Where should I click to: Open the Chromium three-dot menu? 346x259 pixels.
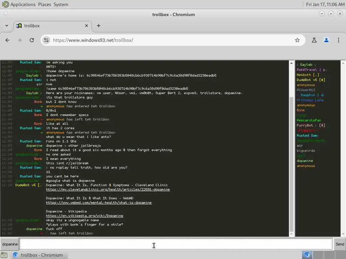339,40
